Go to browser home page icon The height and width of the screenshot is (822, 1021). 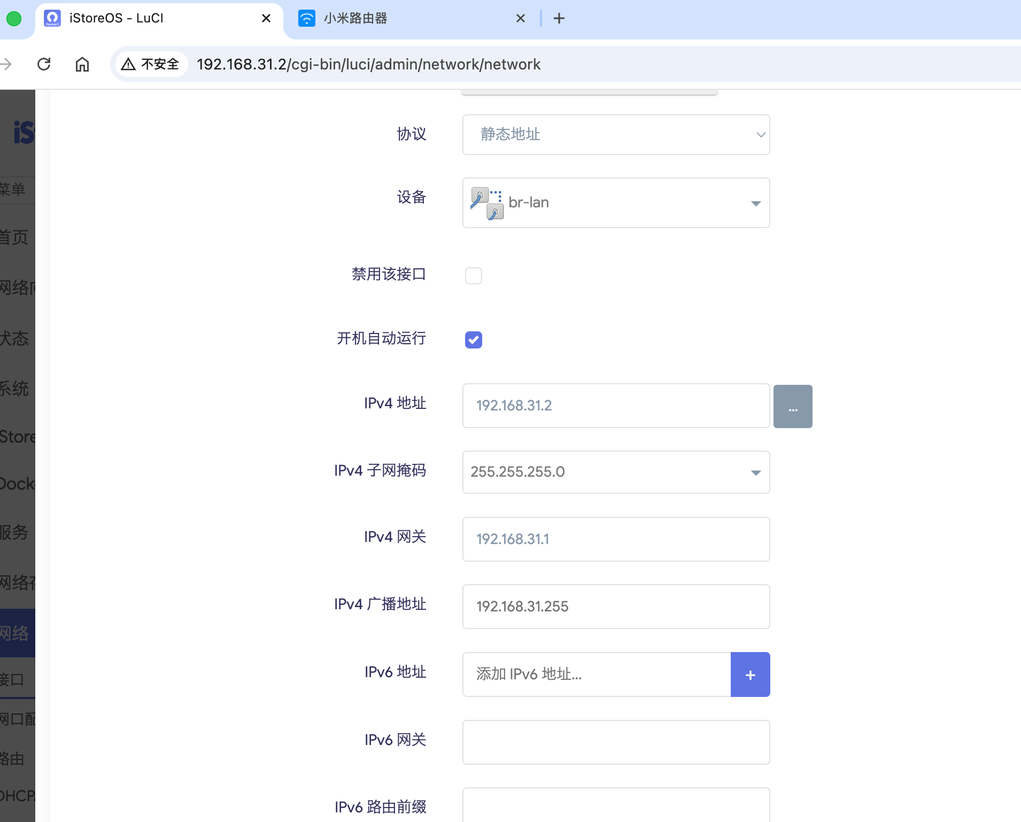(82, 64)
